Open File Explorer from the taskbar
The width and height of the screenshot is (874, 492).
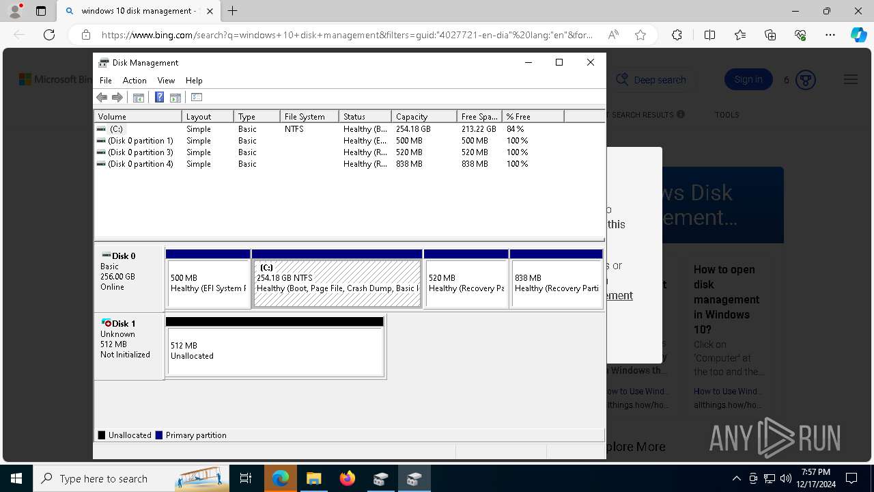(313, 478)
